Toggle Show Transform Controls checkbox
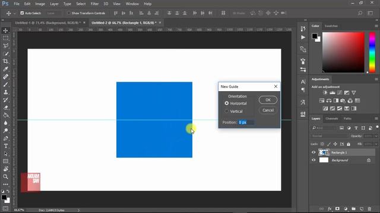 69,13
